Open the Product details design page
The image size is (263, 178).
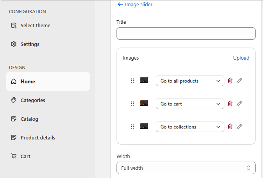click(x=48, y=137)
